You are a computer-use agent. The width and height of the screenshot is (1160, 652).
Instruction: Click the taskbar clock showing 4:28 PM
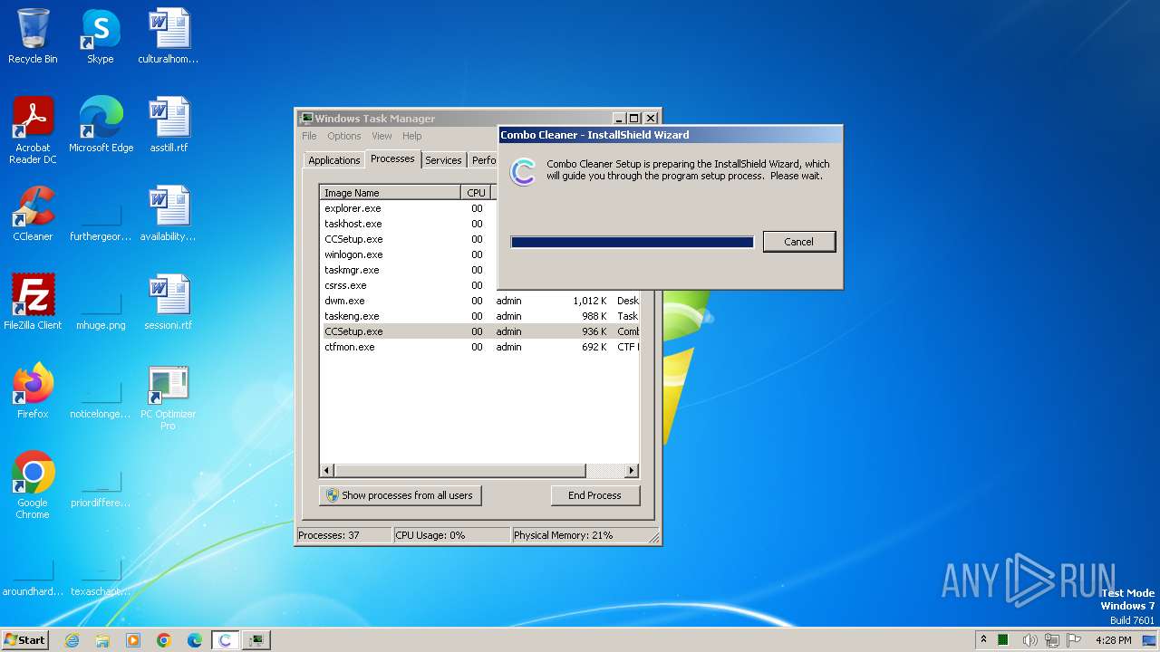1113,640
